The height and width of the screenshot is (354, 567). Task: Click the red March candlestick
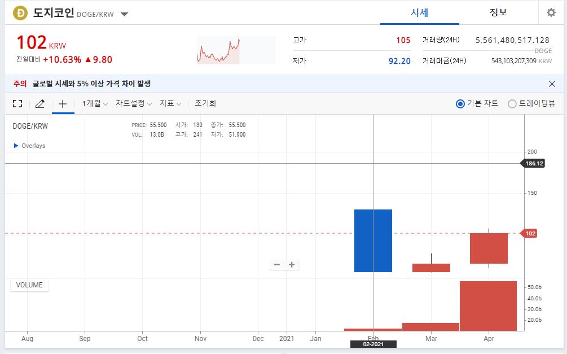(431, 268)
